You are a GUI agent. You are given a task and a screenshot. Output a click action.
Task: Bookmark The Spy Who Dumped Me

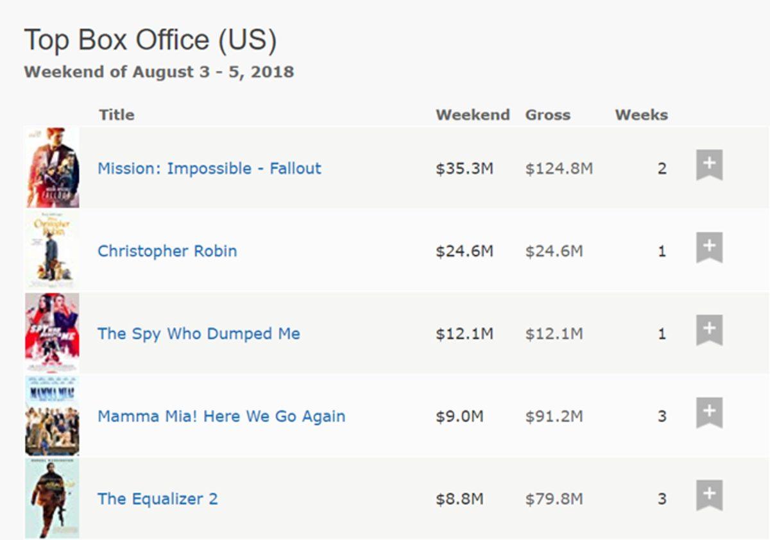point(709,330)
